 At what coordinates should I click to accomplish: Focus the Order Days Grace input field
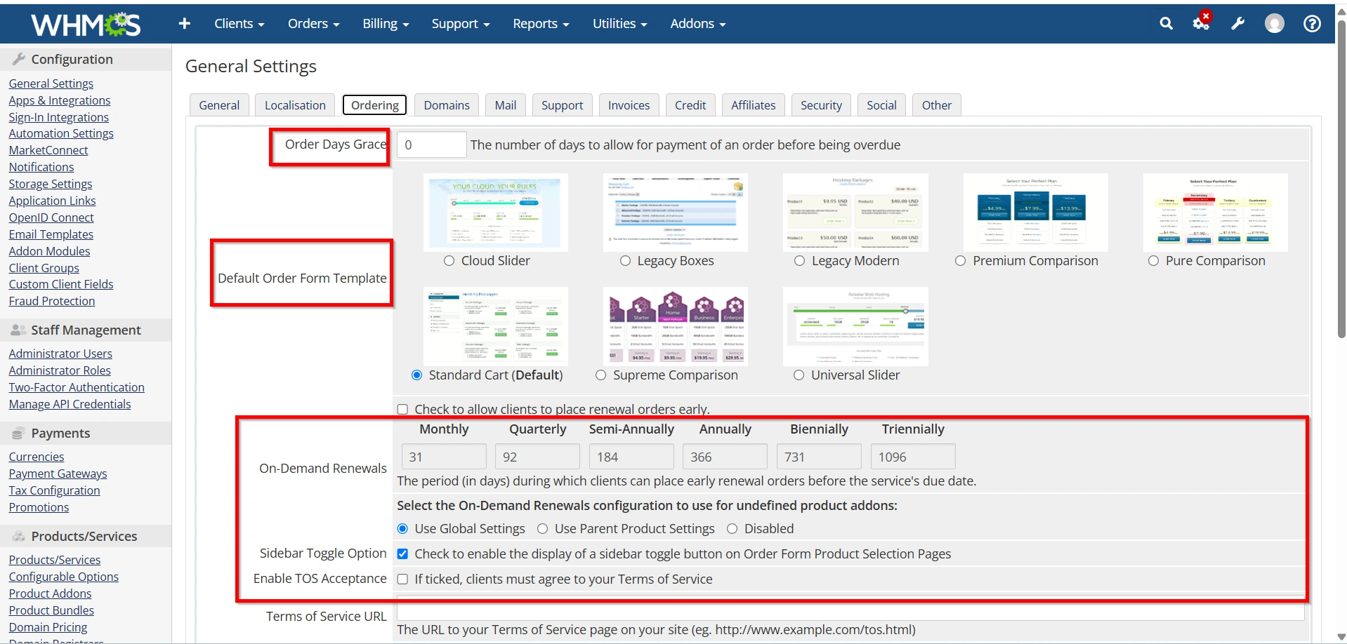pos(432,145)
